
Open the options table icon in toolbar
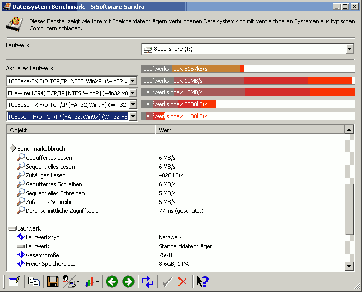coord(14,282)
